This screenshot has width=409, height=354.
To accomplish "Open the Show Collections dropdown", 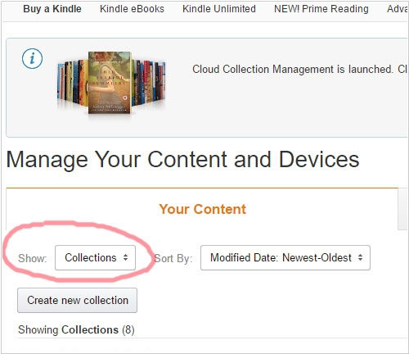I will pos(95,257).
